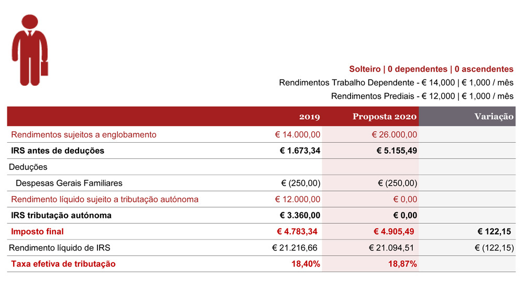This screenshot has width=524, height=286.
Task: Click the 18,87% effective rate value
Action: pyautogui.click(x=402, y=264)
